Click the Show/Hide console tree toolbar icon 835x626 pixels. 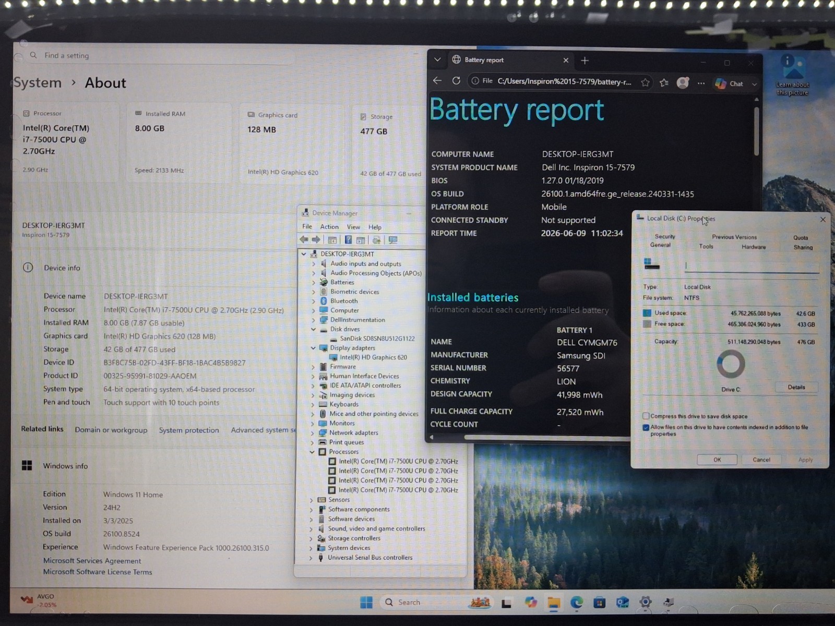click(332, 240)
